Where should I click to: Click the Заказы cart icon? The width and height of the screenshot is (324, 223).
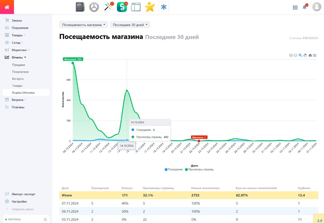pos(7,20)
